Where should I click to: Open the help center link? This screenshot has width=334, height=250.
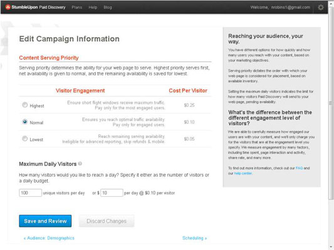(x=243, y=173)
